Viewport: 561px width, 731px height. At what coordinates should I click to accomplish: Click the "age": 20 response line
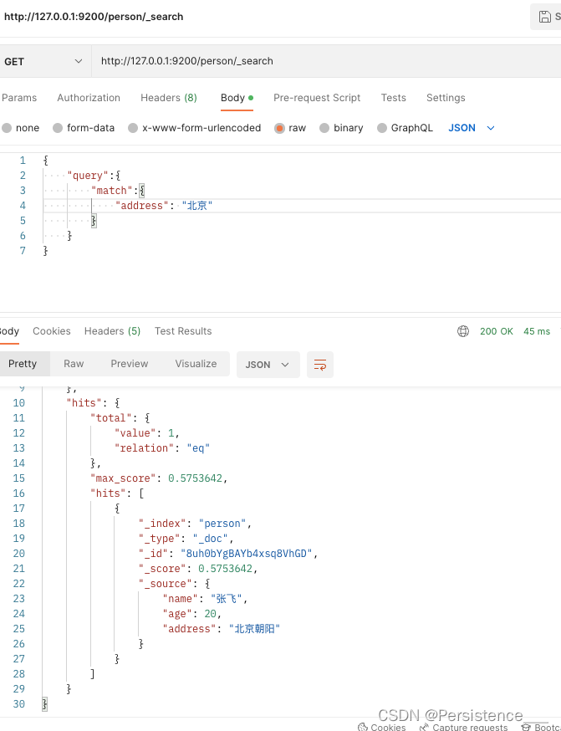coord(192,614)
